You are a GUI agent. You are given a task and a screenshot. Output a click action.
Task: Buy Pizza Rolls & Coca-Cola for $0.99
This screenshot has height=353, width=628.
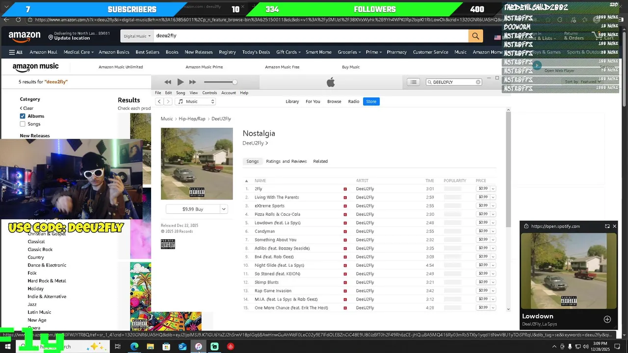pyautogui.click(x=483, y=214)
